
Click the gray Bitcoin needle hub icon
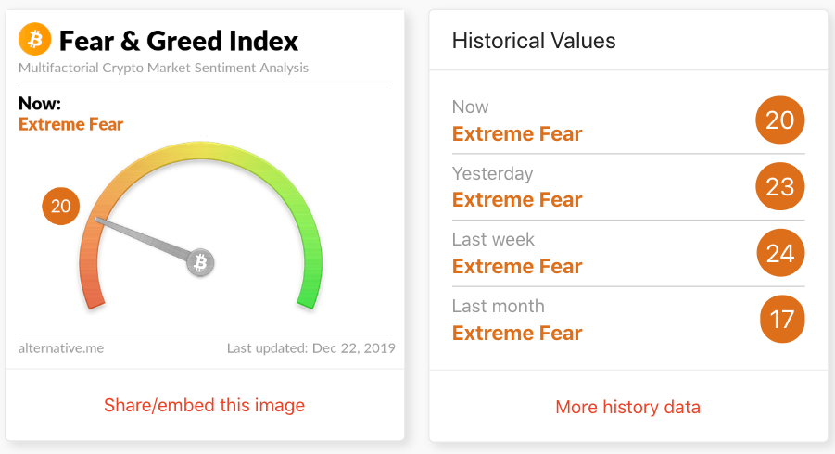coord(201,262)
